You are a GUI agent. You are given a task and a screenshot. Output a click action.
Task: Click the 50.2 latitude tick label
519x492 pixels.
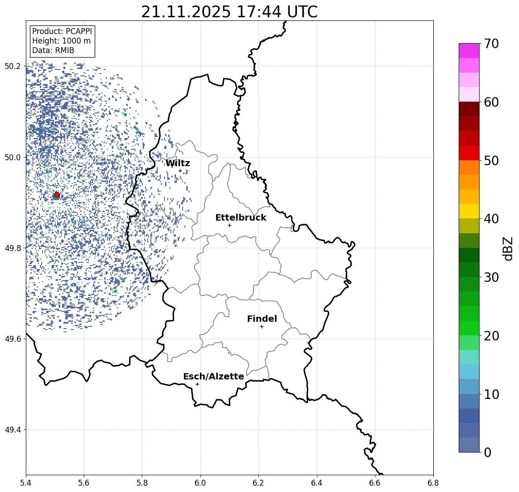(13, 66)
